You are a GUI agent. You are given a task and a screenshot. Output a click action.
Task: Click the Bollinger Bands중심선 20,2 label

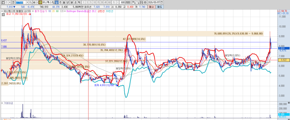tap(81, 11)
